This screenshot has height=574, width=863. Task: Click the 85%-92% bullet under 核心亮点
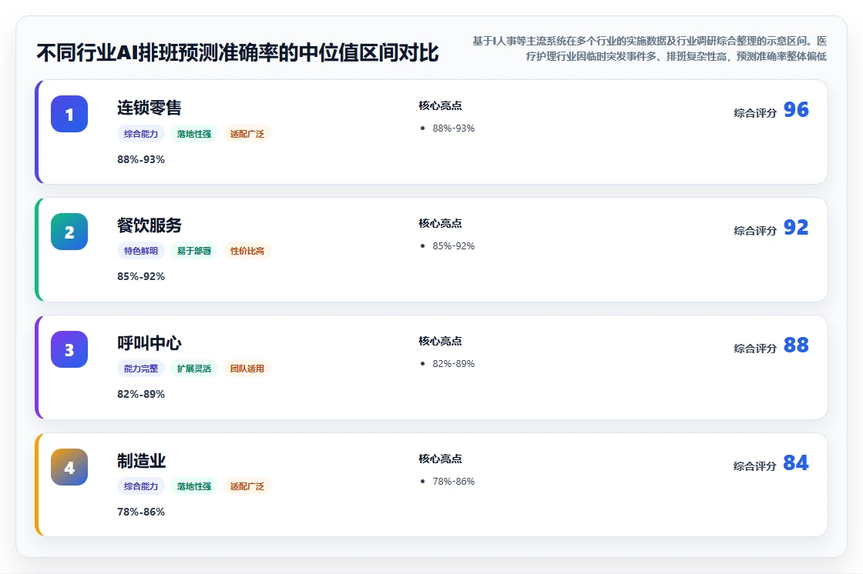(454, 245)
